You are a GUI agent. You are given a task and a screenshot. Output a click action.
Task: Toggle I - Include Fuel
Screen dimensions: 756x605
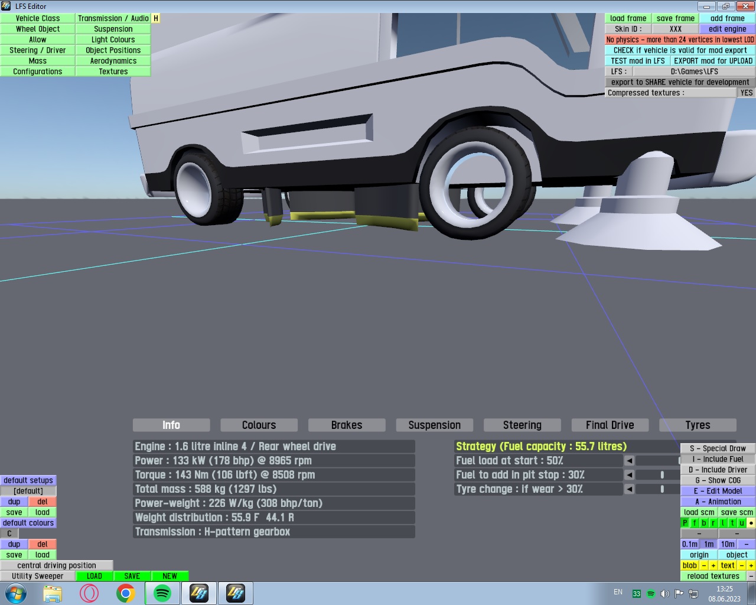pyautogui.click(x=718, y=459)
